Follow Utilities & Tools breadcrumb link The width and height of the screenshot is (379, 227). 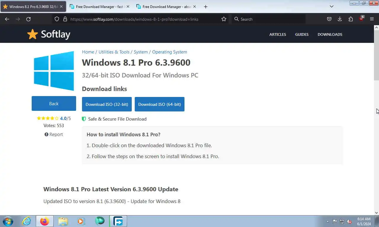(x=114, y=52)
